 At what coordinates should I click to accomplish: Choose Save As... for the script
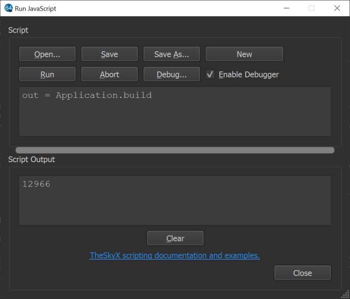click(171, 54)
